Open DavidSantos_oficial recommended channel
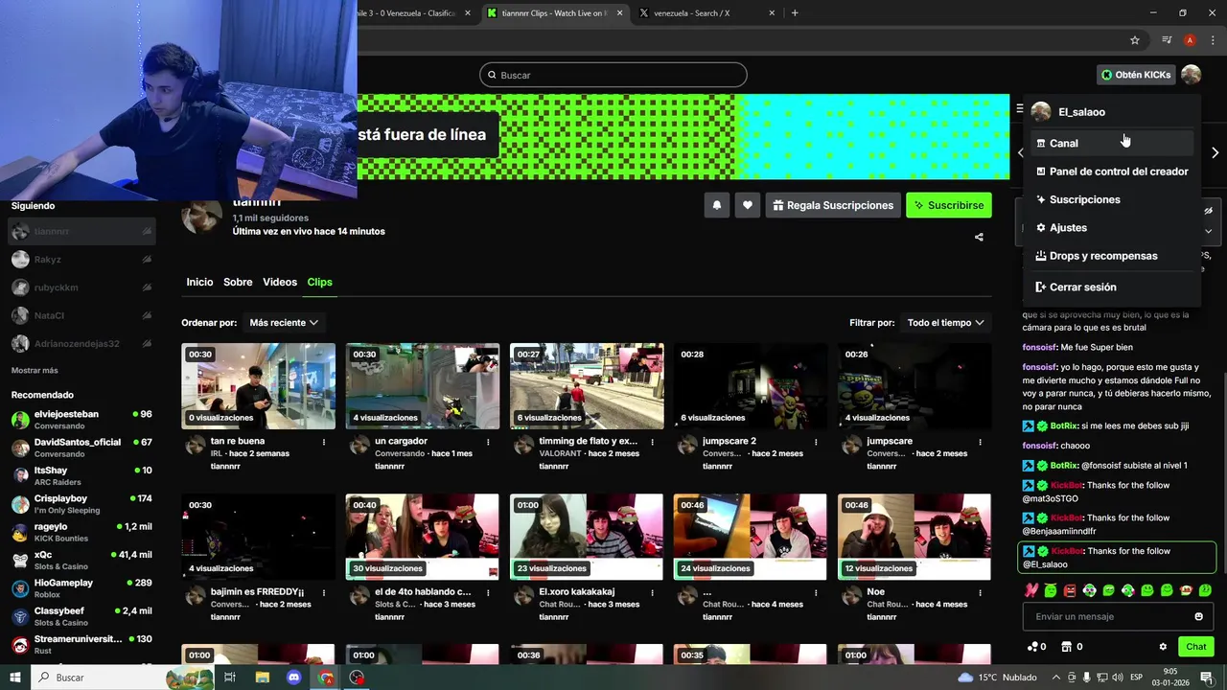 (81, 448)
